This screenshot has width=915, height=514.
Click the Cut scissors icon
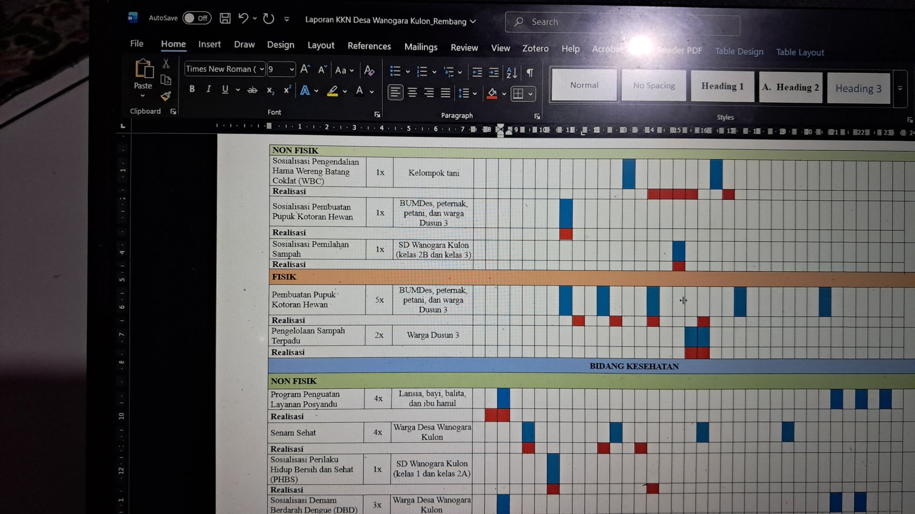tap(166, 63)
